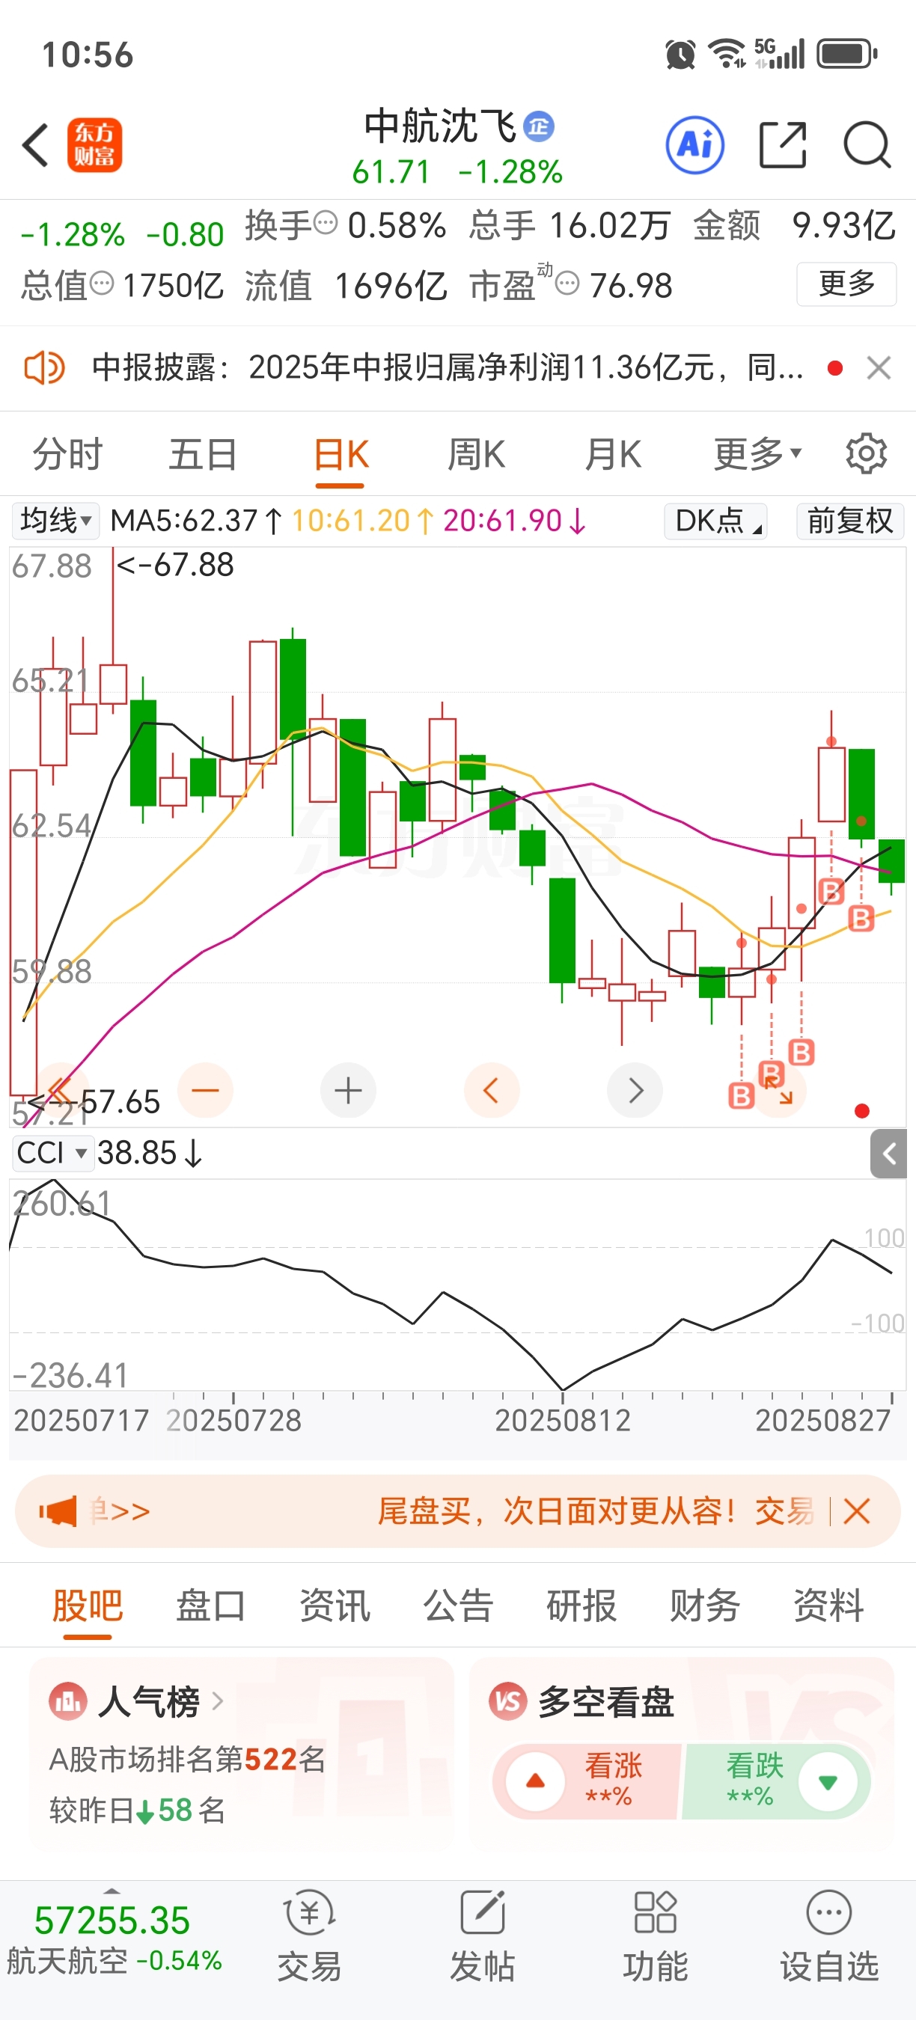The height and width of the screenshot is (2020, 916).
Task: Tap the 东方财富 logo icon
Action: pos(95,145)
